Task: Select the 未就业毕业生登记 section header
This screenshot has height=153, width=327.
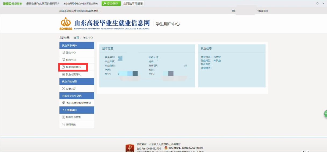Action: pyautogui.click(x=77, y=96)
